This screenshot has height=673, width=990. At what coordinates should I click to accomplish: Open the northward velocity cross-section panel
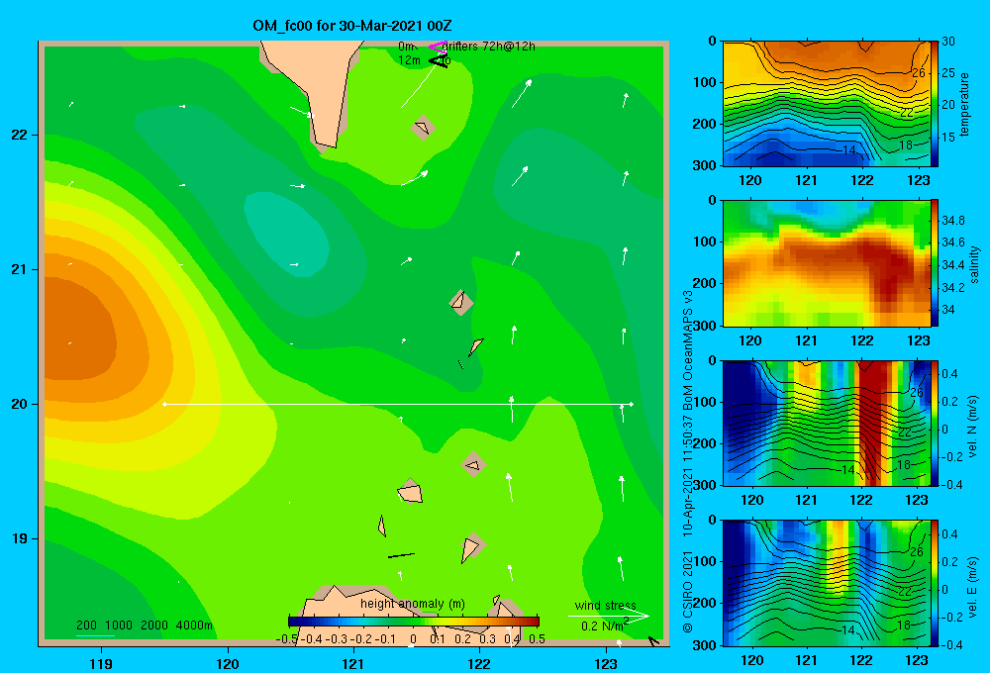click(x=827, y=423)
